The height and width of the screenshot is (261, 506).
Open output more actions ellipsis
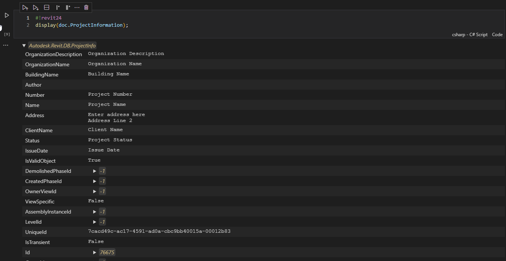[6, 45]
